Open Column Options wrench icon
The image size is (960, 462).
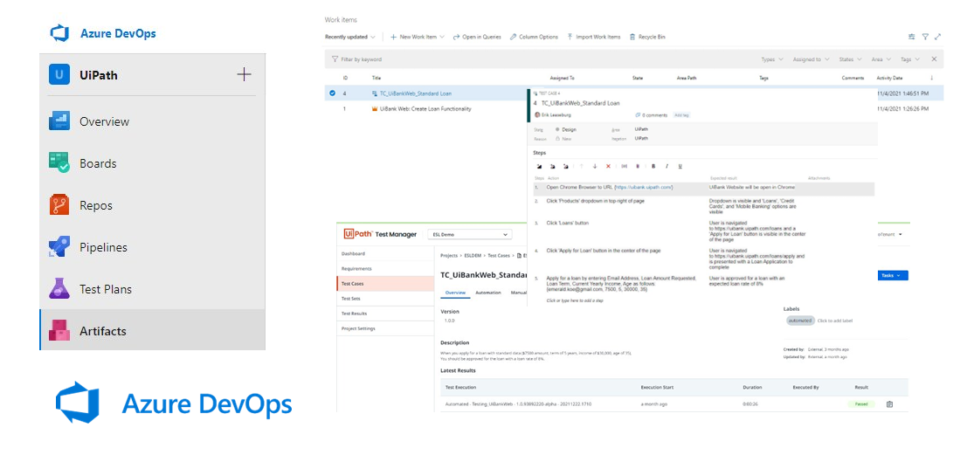(x=513, y=37)
